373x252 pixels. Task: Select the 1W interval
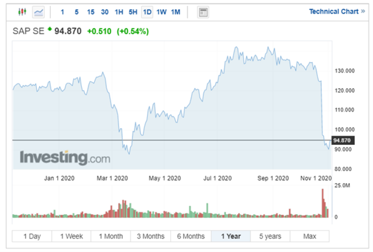pyautogui.click(x=161, y=12)
